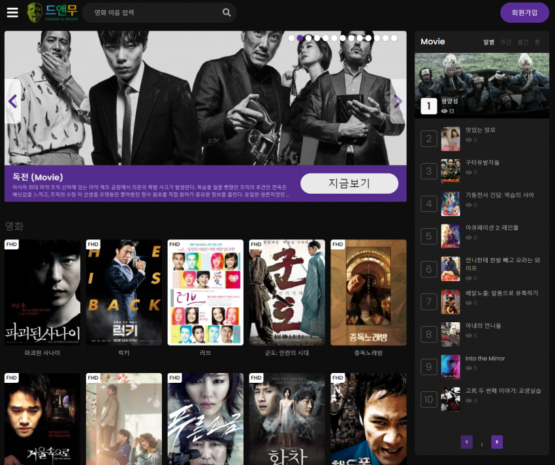Click the FHD badge on 럭키 poster
Screen dimensions: 555x465
pos(93,245)
